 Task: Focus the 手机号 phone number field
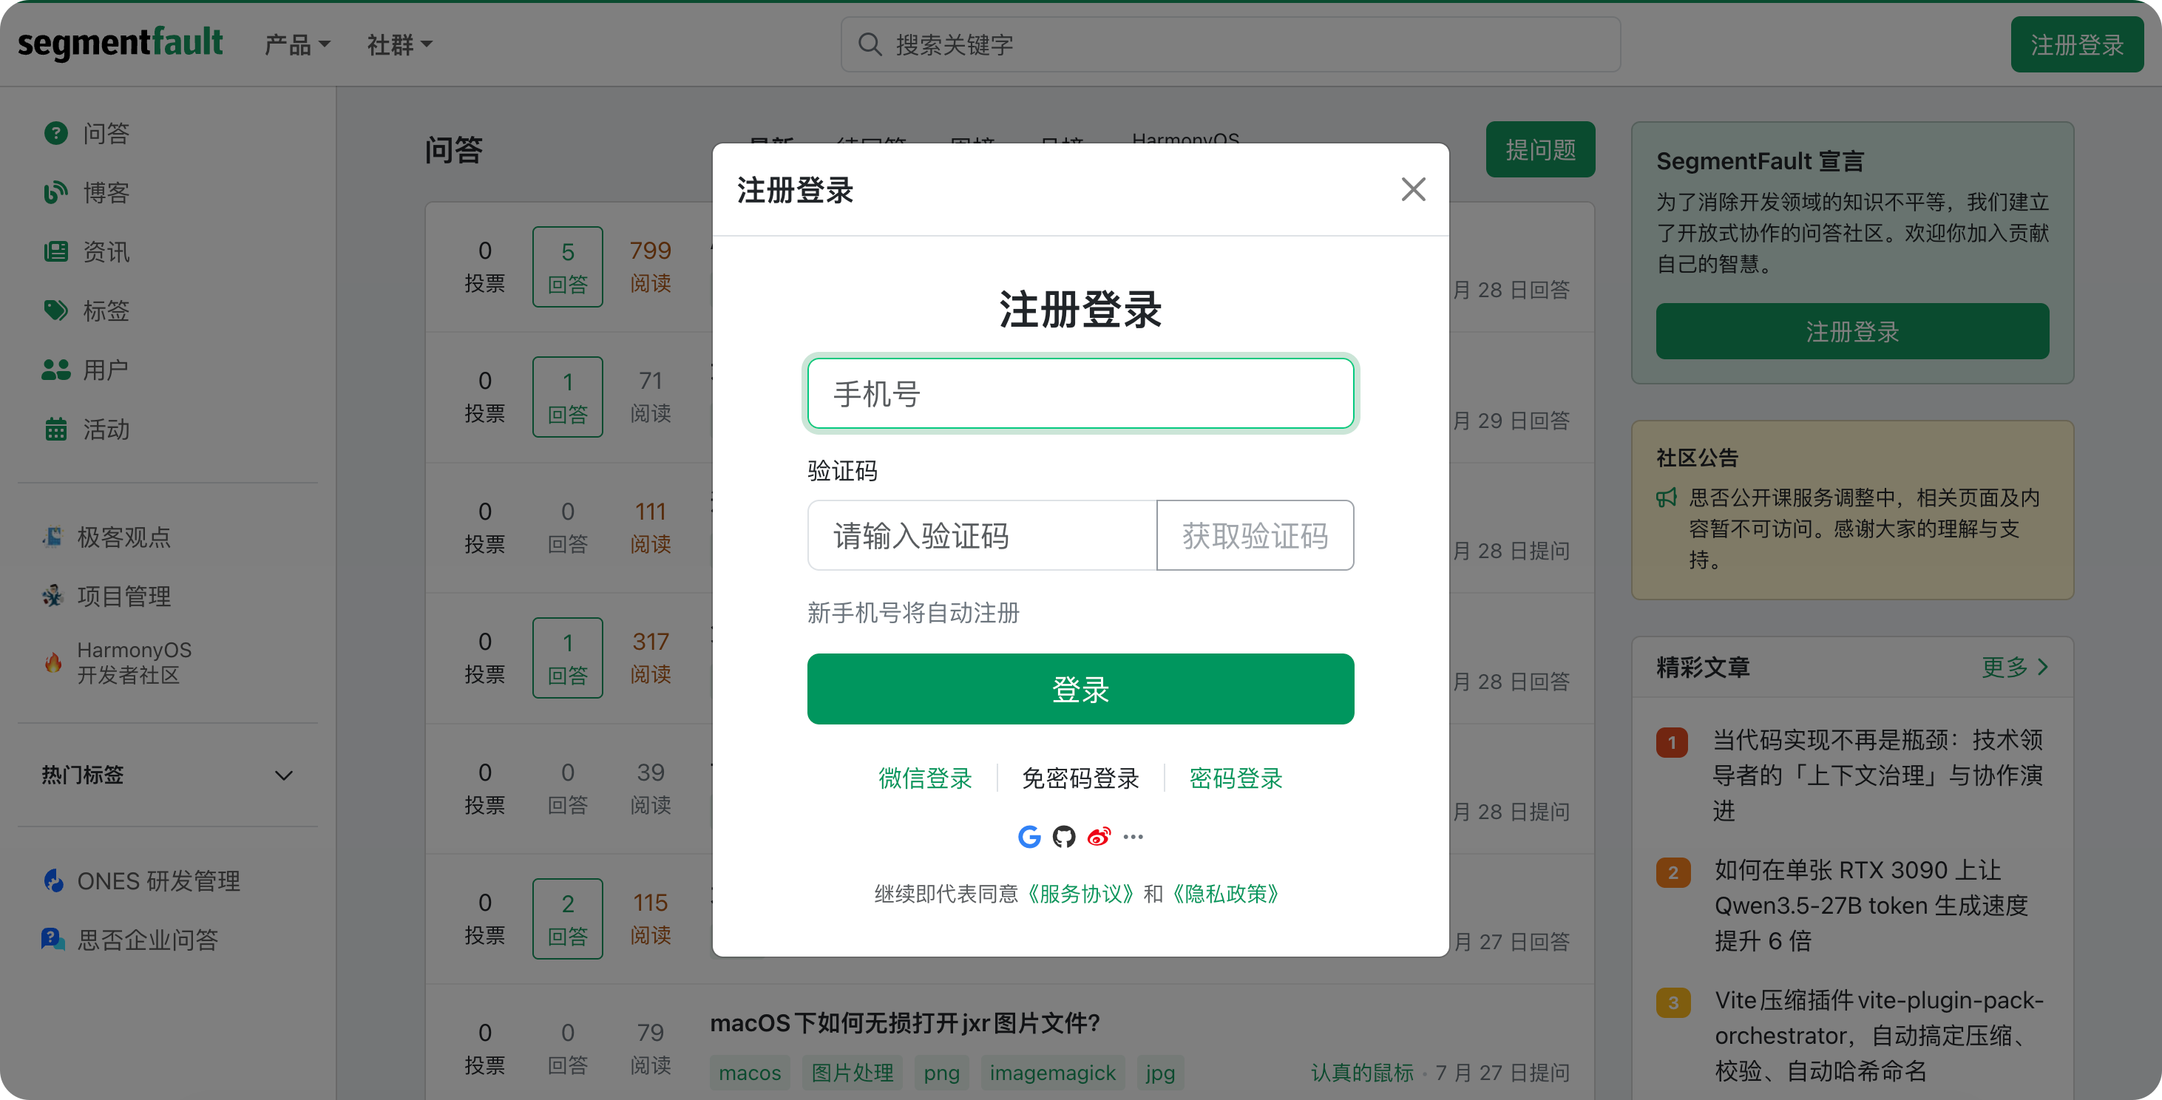coord(1080,393)
